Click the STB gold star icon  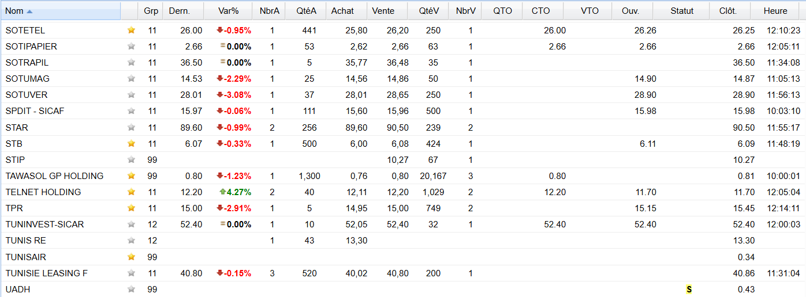point(131,143)
